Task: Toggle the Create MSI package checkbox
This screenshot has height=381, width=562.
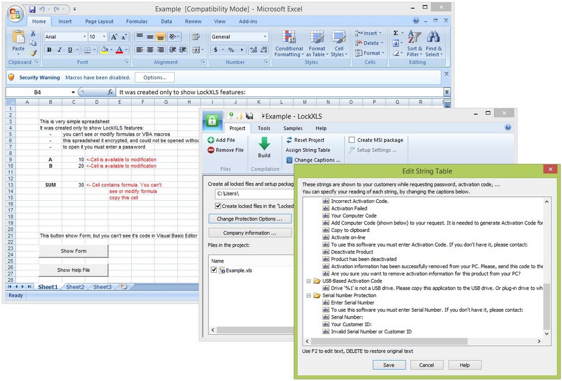Action: [352, 140]
